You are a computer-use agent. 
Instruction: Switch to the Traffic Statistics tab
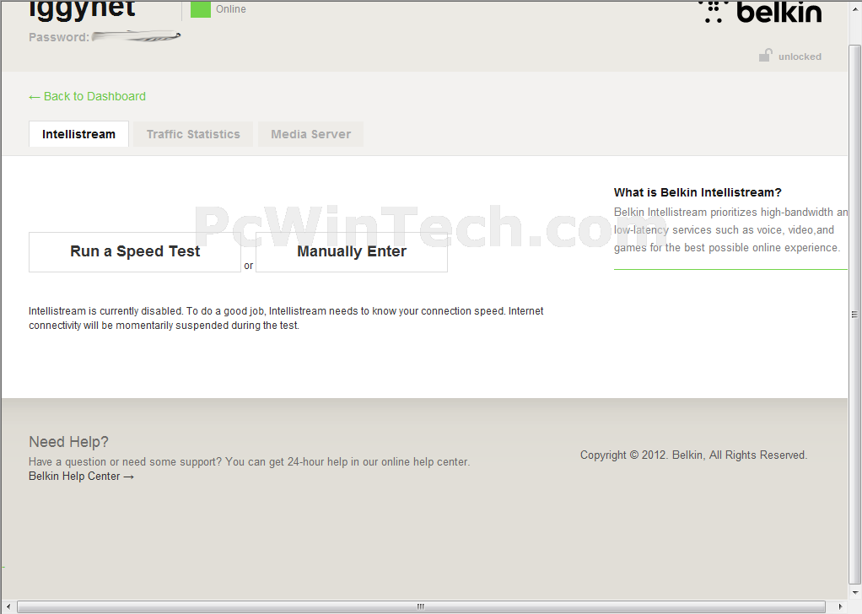click(193, 134)
